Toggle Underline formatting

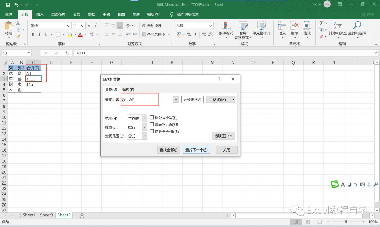tap(46, 34)
